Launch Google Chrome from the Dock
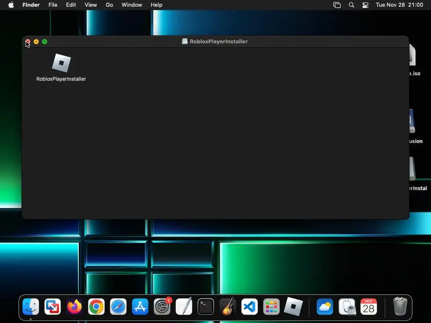The width and height of the screenshot is (431, 323). point(96,307)
